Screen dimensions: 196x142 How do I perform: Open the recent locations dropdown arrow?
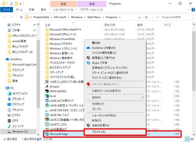pos(16,17)
